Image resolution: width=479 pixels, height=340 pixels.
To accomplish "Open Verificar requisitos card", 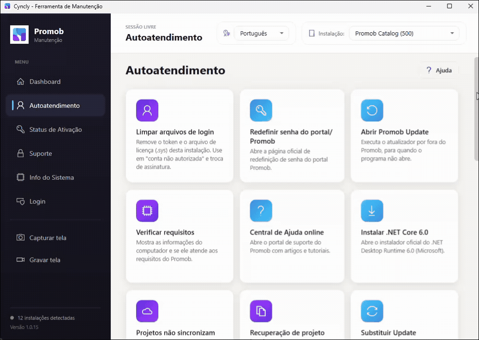I will [180, 236].
